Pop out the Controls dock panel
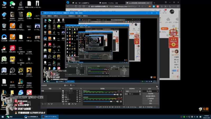Screen dimensions: 211x119 [x=158, y=89]
